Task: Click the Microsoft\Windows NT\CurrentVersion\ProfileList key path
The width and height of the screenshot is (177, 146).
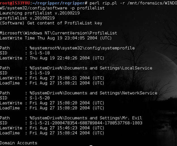Action: pyautogui.click(x=58, y=33)
